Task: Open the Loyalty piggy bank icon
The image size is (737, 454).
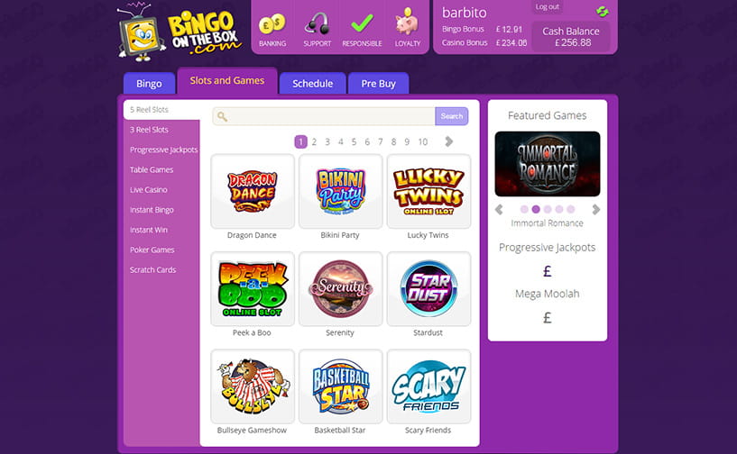Action: 407,22
